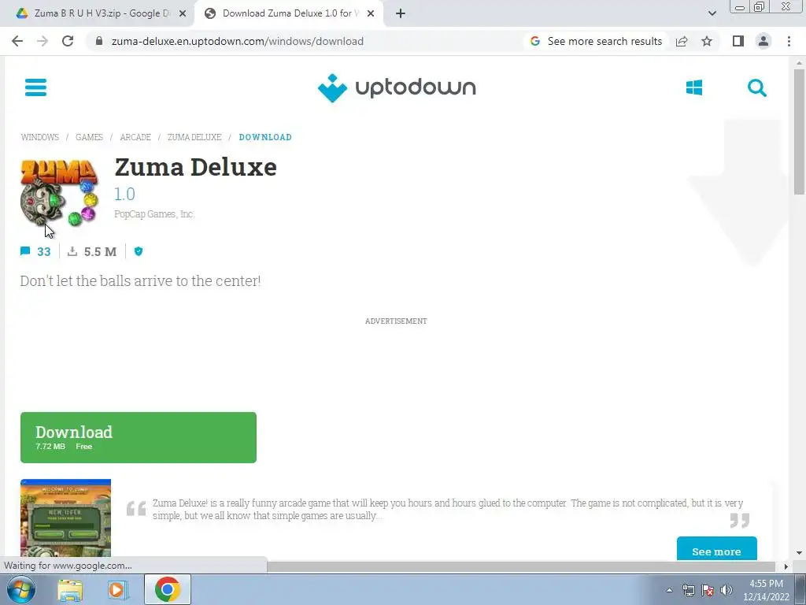Image resolution: width=806 pixels, height=605 pixels.
Task: Show hidden system tray icons
Action: 669,590
